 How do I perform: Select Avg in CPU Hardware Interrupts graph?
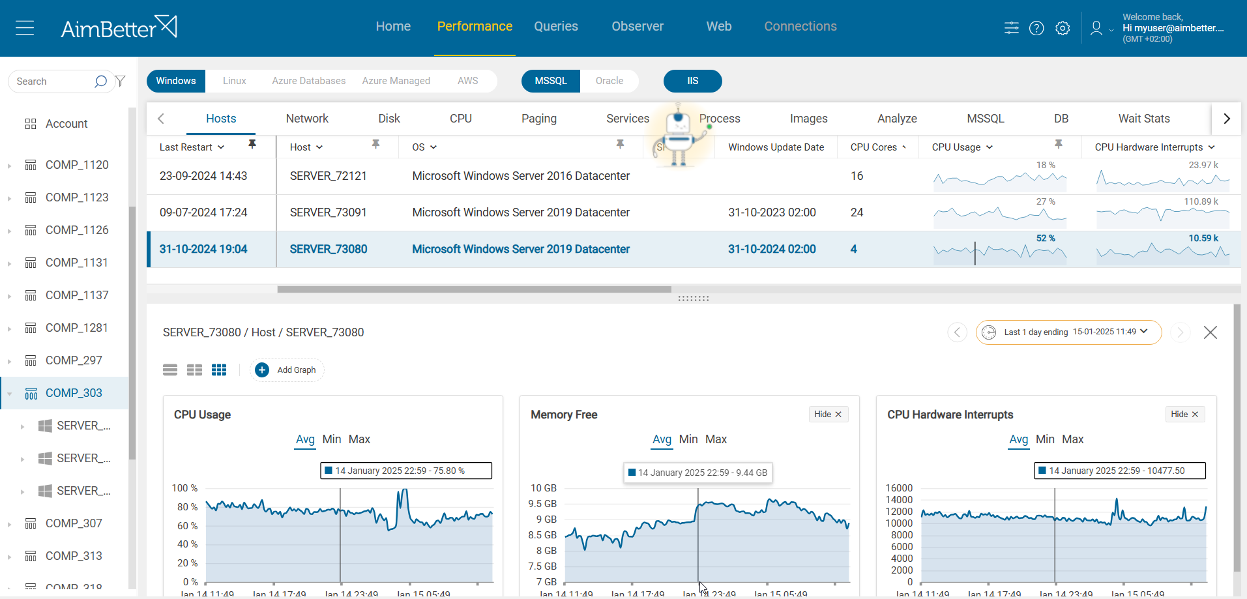[x=1018, y=439]
